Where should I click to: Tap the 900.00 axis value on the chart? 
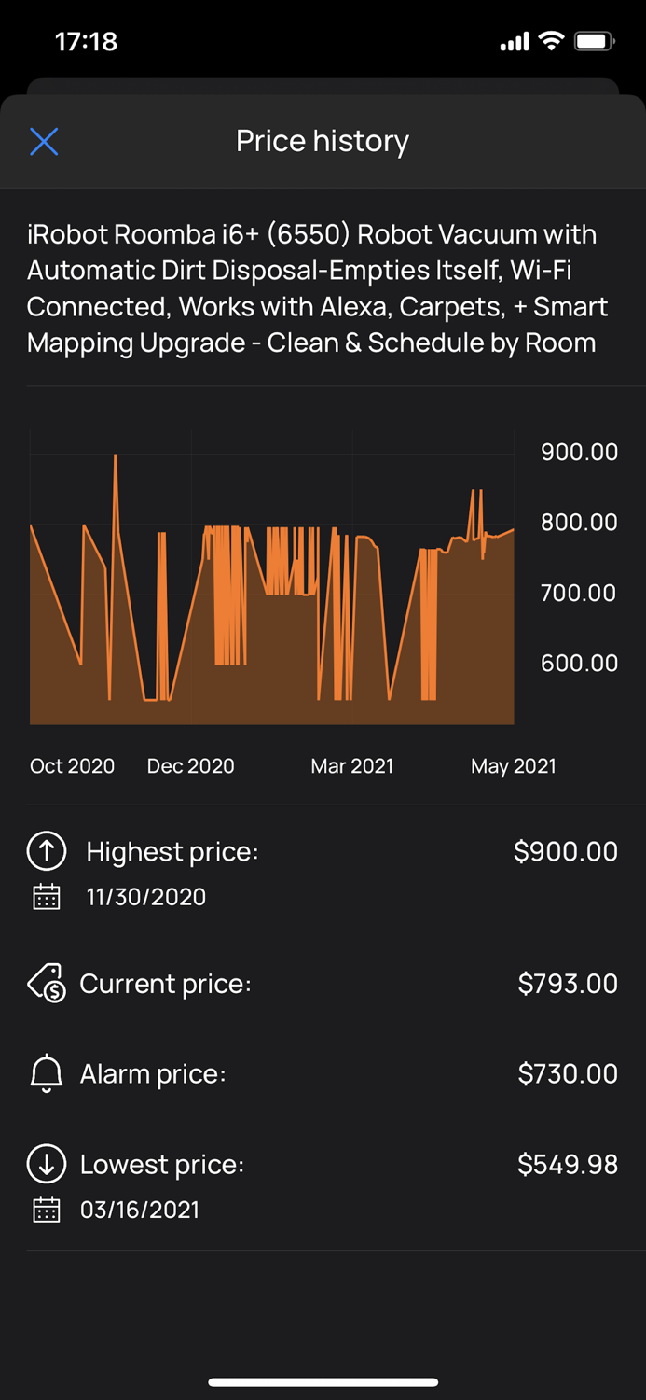click(x=578, y=452)
